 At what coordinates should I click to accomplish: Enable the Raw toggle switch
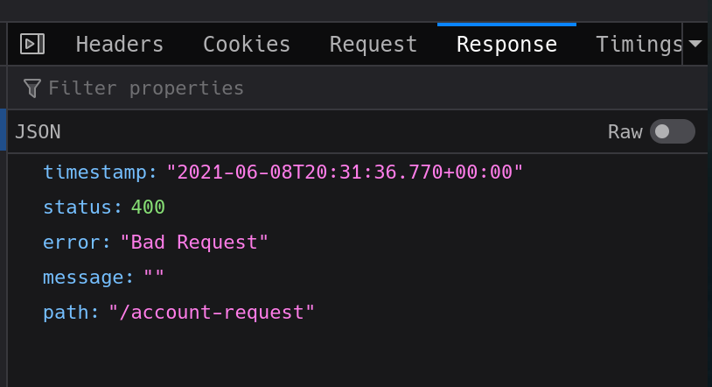click(672, 131)
